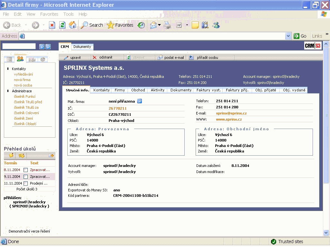Click přiřadit osobu button
The image size is (330, 247).
(204, 58)
